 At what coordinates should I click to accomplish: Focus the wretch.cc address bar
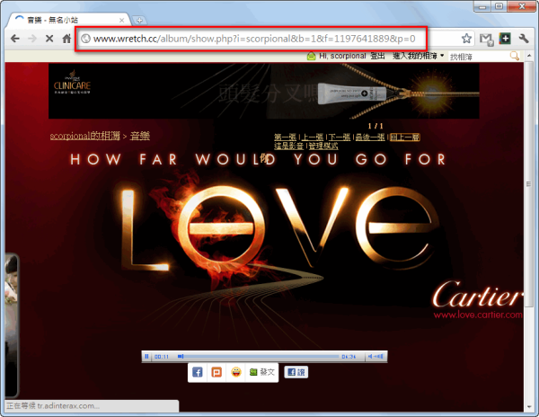pyautogui.click(x=254, y=39)
